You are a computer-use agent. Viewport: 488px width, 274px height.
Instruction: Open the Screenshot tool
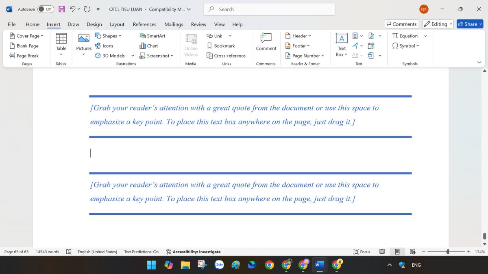[156, 56]
